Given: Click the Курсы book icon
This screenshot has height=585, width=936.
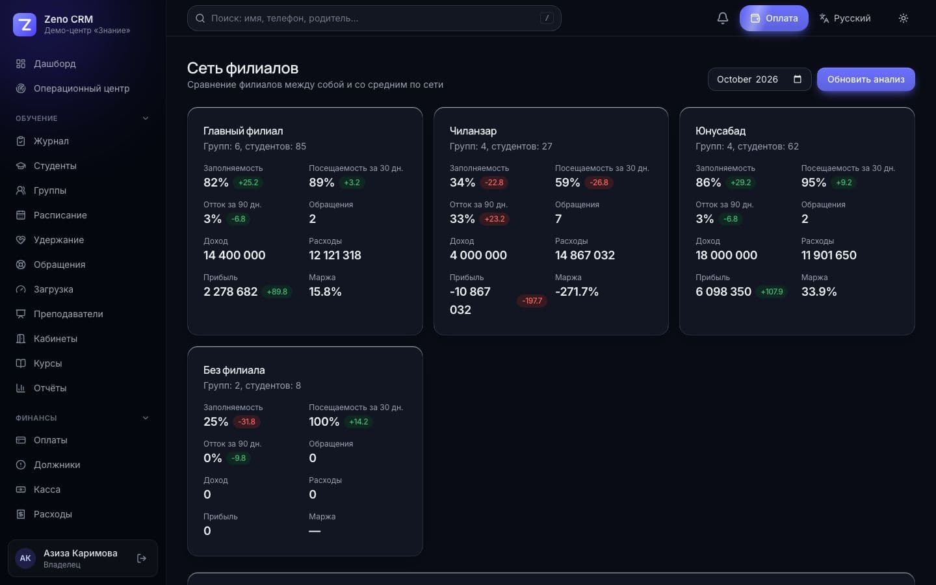Looking at the screenshot, I should (x=21, y=363).
